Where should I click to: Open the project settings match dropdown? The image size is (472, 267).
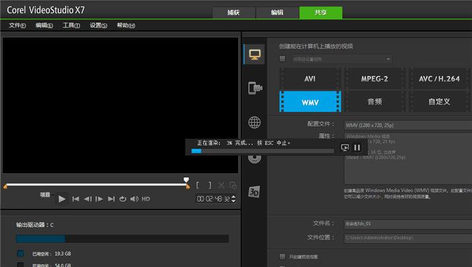pos(341,59)
